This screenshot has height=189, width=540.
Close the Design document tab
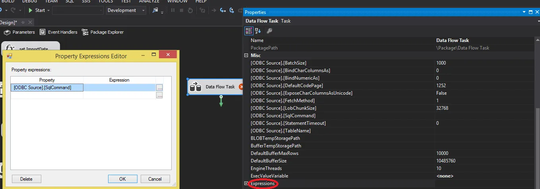tap(30, 23)
